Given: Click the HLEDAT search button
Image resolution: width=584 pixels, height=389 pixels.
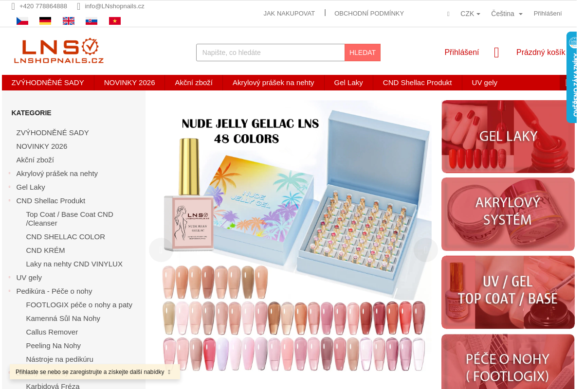Looking at the screenshot, I should [363, 53].
